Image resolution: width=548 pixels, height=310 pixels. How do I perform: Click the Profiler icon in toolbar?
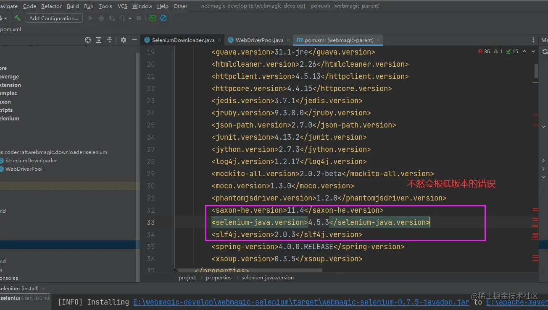[x=122, y=18]
